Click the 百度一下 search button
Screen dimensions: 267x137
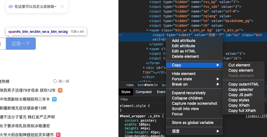pos(21,44)
